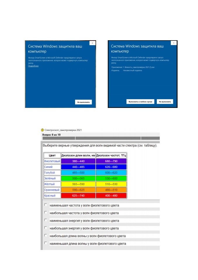
Task: Click the Диапазон частот, ТГц column header
Action: [111, 155]
